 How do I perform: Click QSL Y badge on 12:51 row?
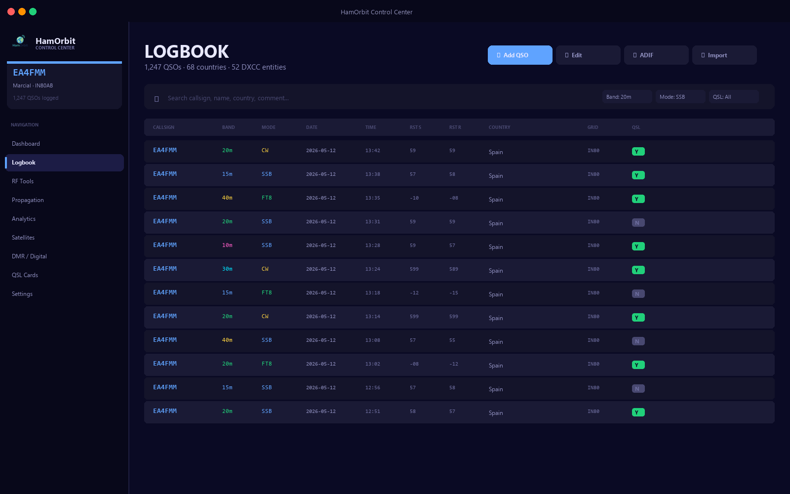(638, 412)
